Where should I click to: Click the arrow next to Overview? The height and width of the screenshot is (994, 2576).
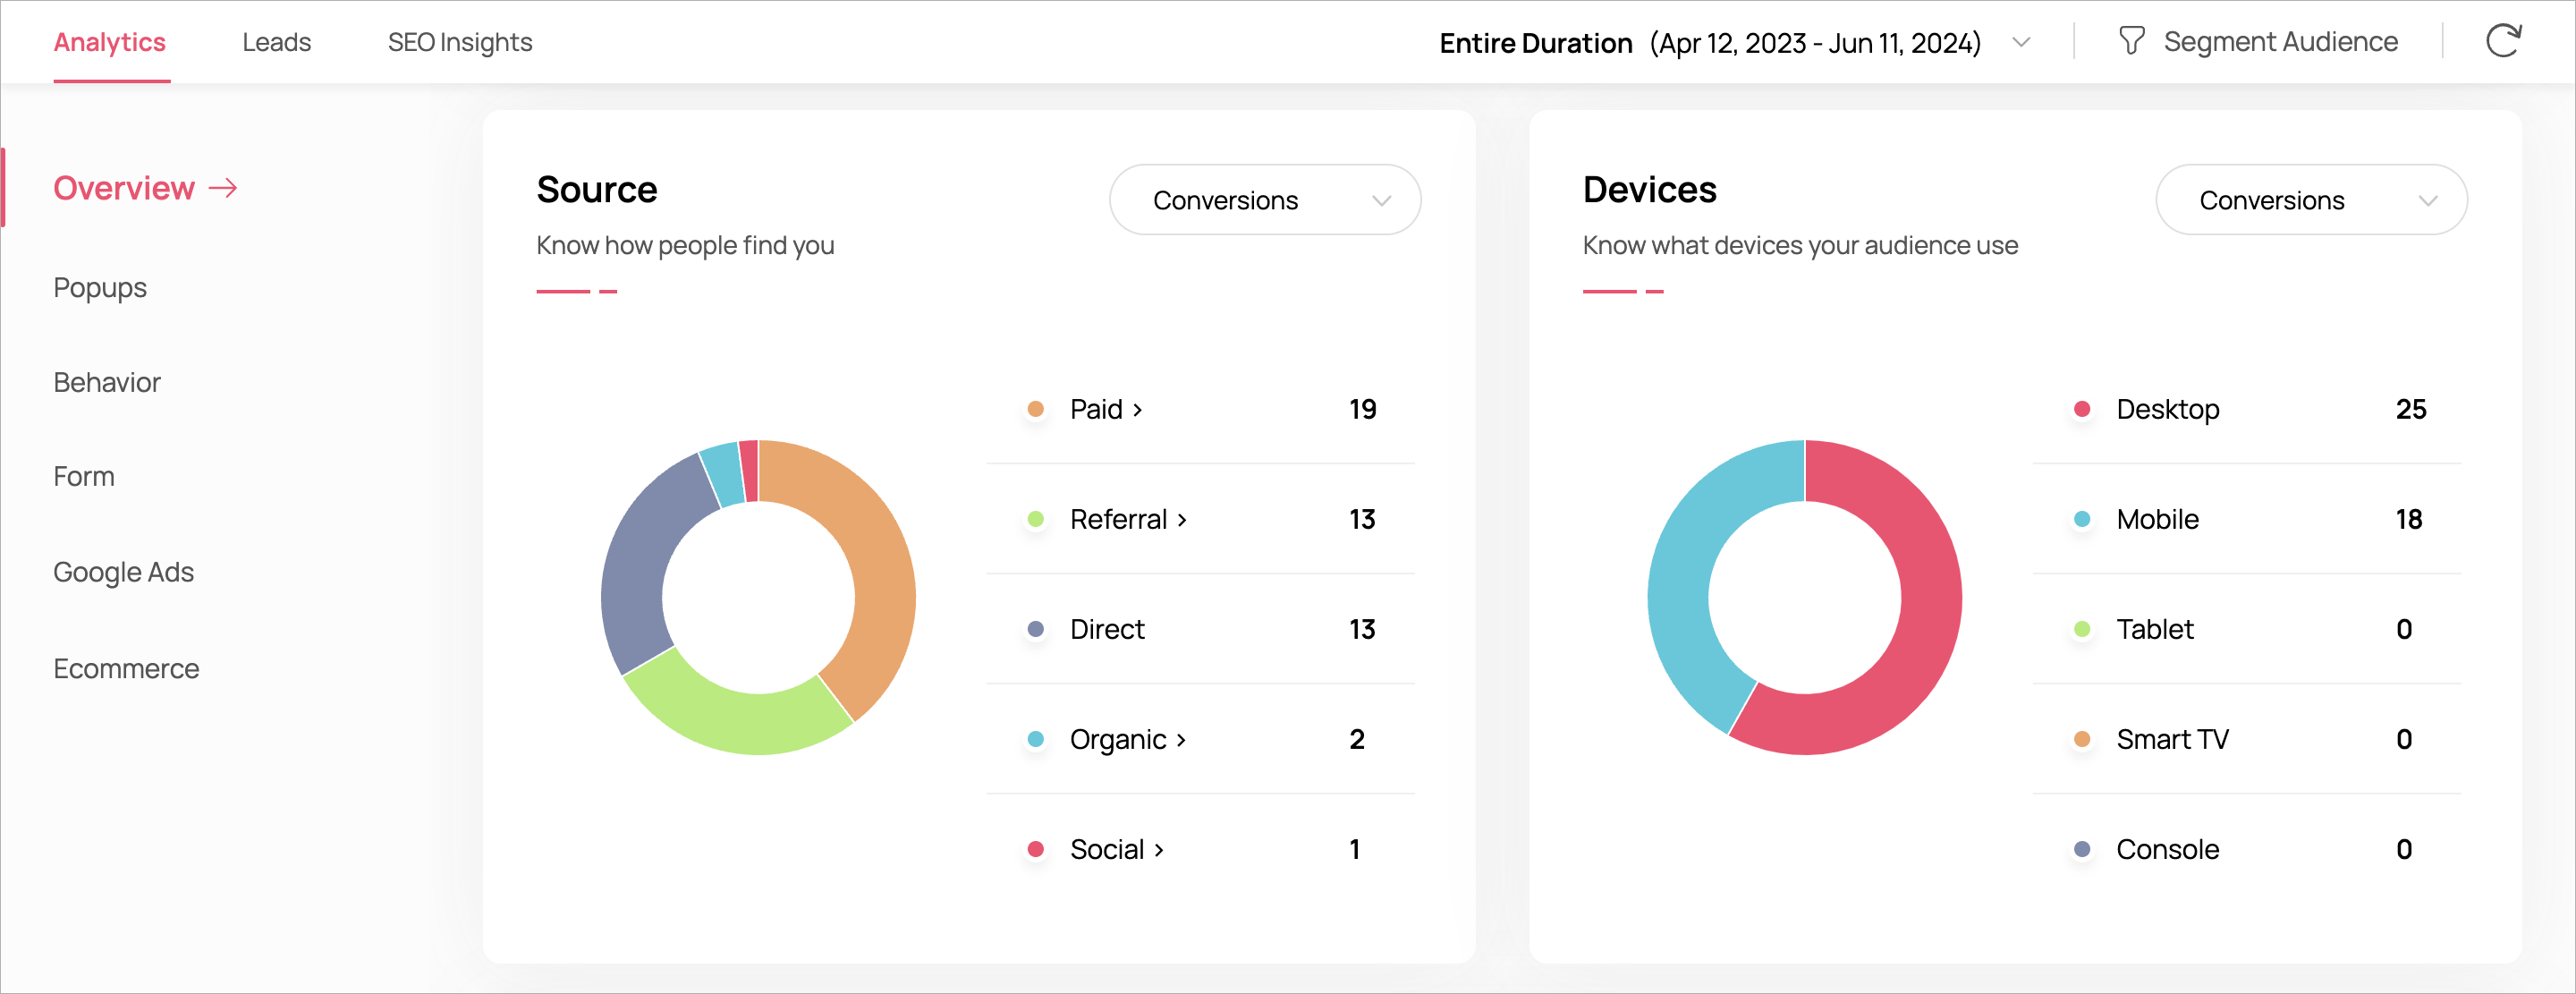click(223, 188)
